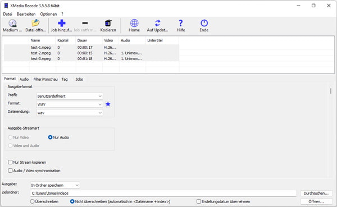Click the Datei öffnen folder icon
The image size is (337, 207).
pyautogui.click(x=35, y=23)
